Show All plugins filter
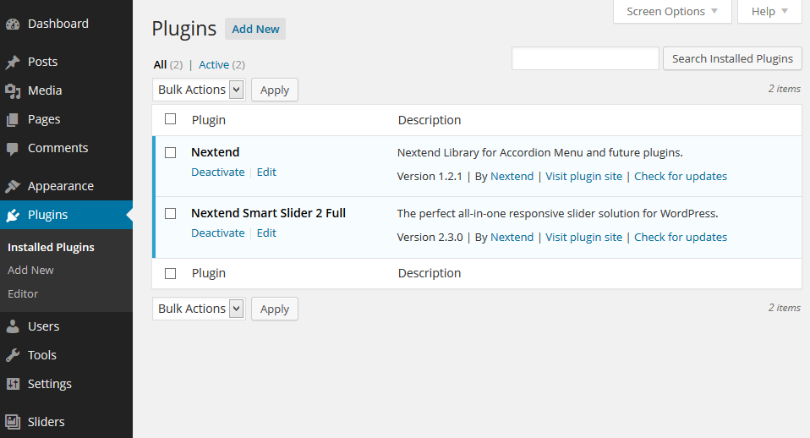This screenshot has height=438, width=810. pos(160,64)
